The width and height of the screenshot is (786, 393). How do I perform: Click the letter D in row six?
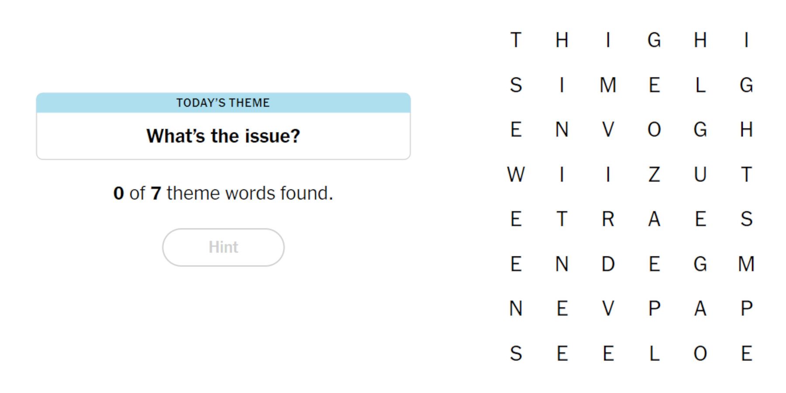coord(608,264)
